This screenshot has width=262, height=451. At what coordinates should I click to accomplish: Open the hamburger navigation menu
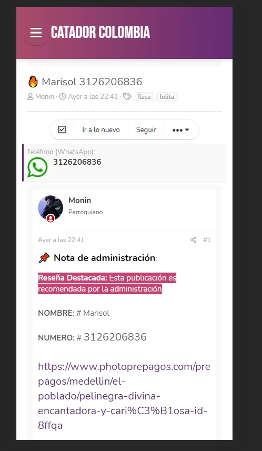pyautogui.click(x=36, y=33)
